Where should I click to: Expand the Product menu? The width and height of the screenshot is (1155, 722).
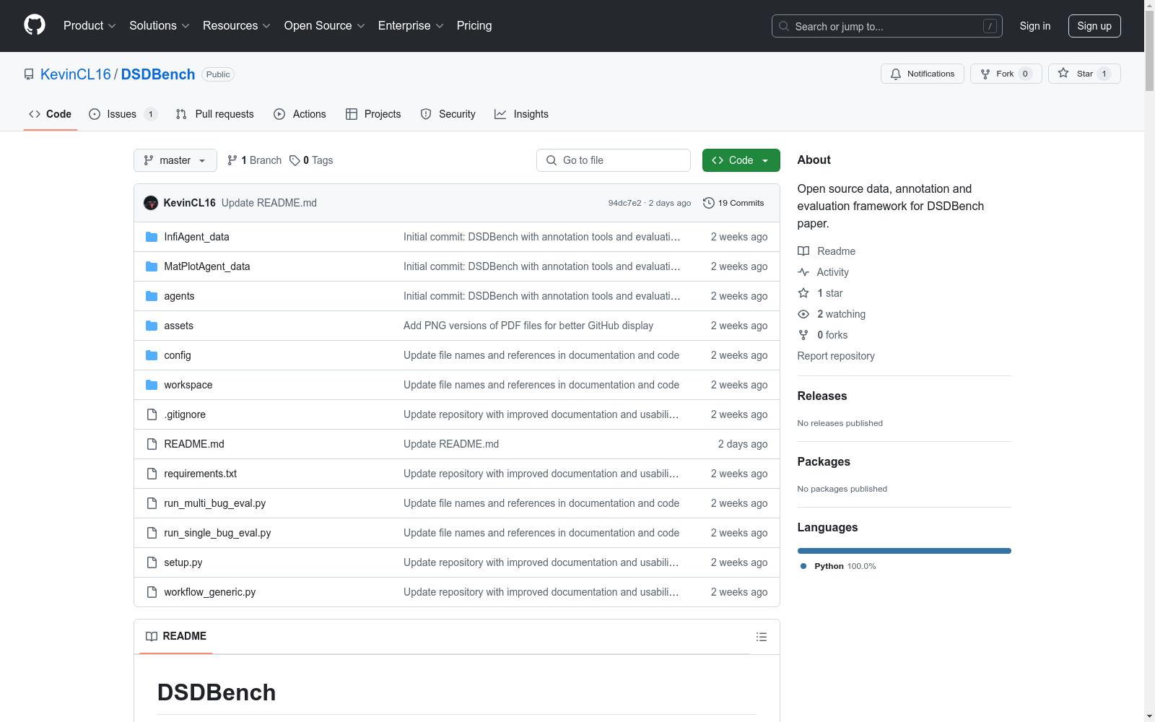pyautogui.click(x=90, y=26)
